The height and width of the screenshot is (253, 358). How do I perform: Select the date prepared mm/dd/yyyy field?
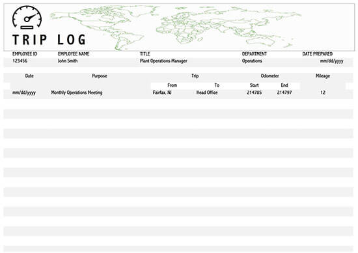pos(332,61)
